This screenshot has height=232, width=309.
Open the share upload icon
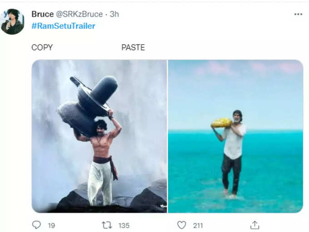point(254,225)
